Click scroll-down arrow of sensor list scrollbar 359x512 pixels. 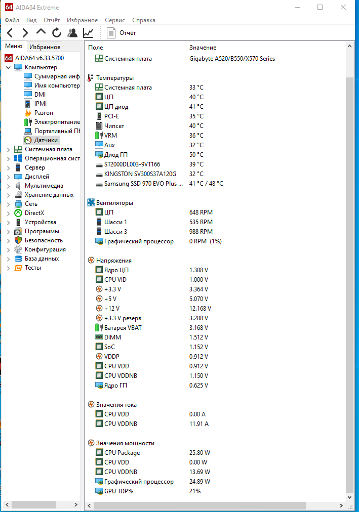[349, 497]
